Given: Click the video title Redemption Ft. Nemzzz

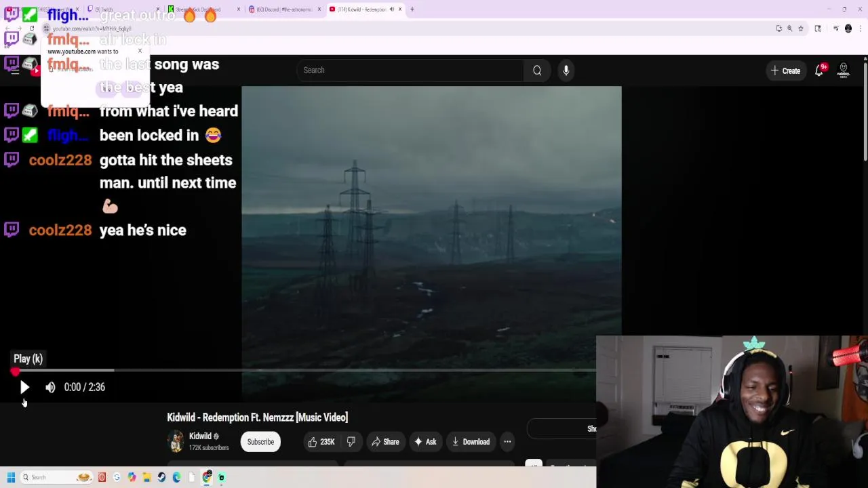Looking at the screenshot, I should click(x=258, y=418).
